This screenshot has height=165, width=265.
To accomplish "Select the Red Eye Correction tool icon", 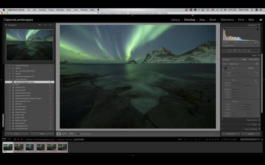I will tap(234, 51).
